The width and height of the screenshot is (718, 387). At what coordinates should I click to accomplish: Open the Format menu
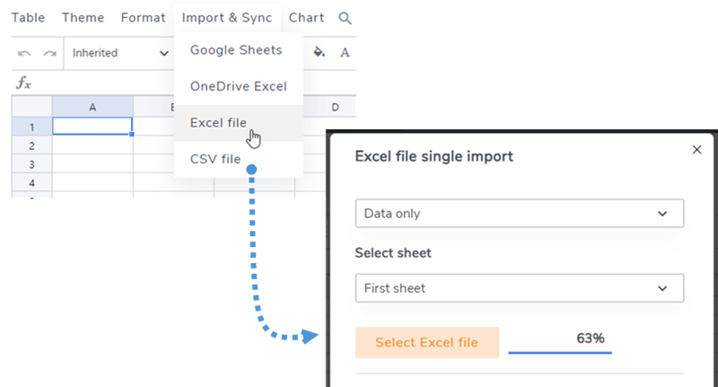point(143,18)
